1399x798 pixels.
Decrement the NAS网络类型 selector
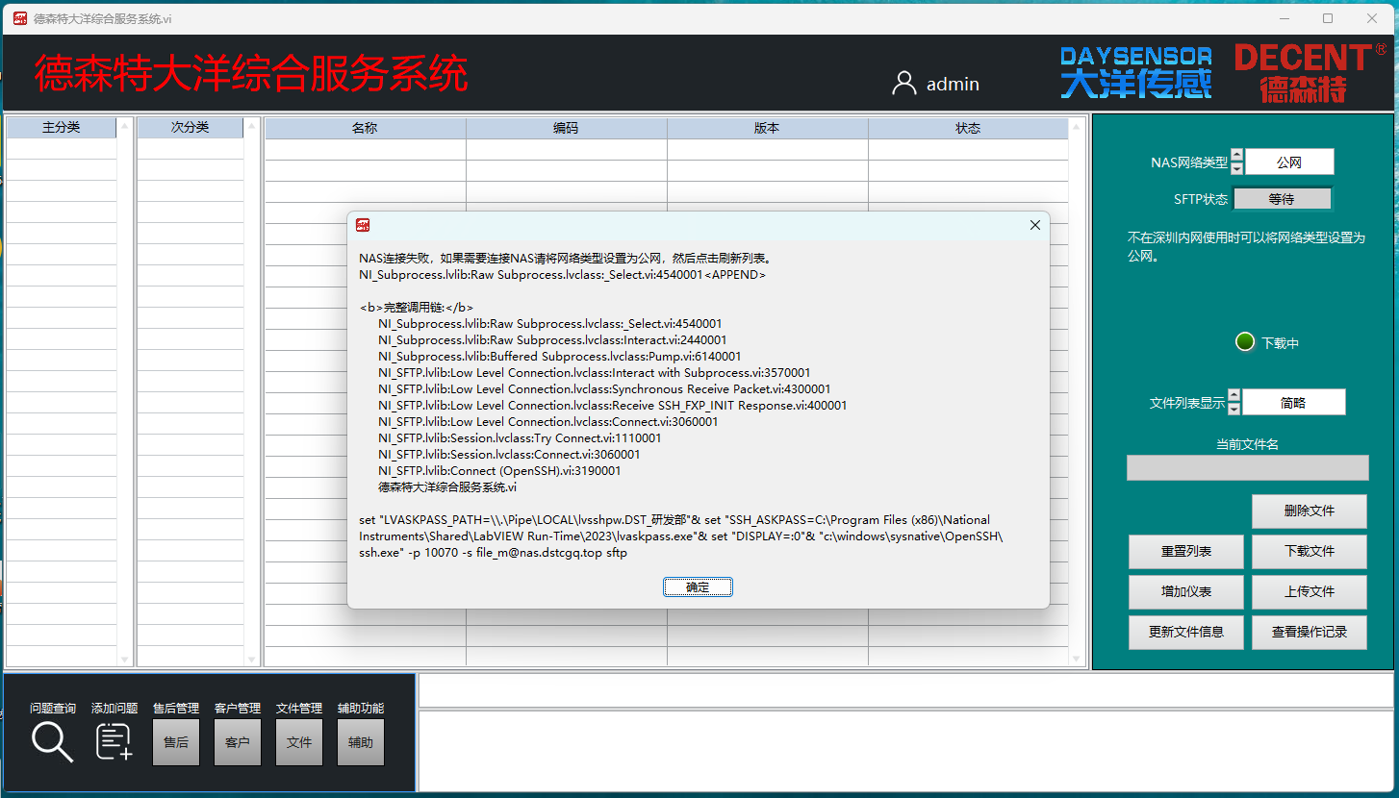point(1237,168)
